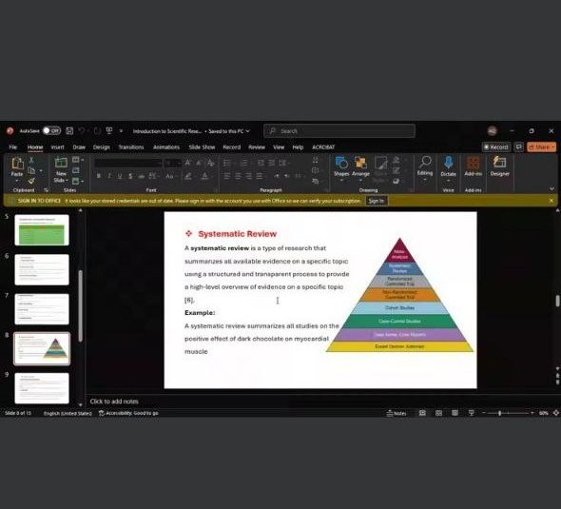
Task: Click the Sign In button
Action: coord(376,201)
